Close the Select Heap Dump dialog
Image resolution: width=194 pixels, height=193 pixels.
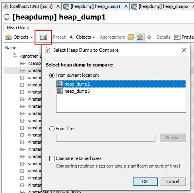coord(184,50)
